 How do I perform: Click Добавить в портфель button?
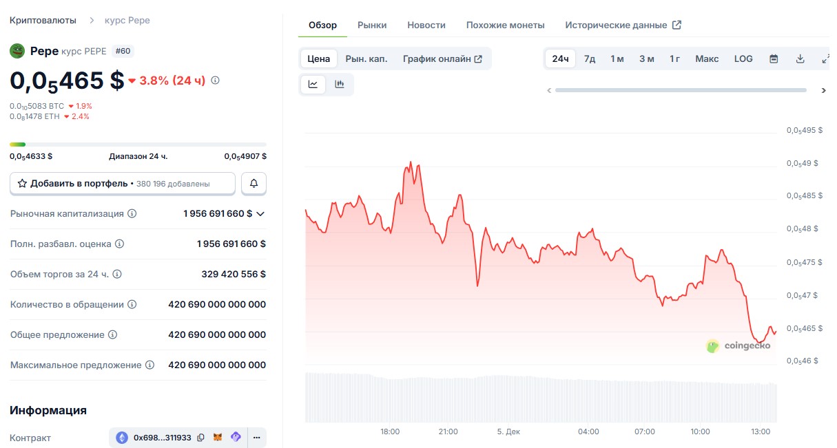point(122,184)
